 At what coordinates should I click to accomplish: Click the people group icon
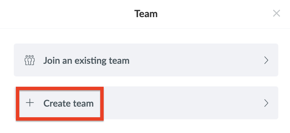30,60
